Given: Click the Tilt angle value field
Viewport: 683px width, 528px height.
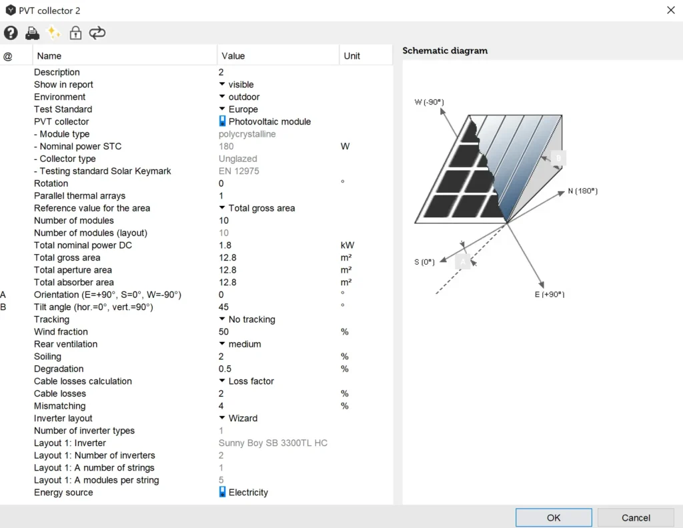Looking at the screenshot, I should (x=277, y=307).
